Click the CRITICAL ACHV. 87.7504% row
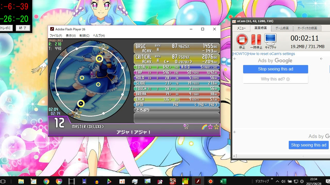 pos(177,59)
